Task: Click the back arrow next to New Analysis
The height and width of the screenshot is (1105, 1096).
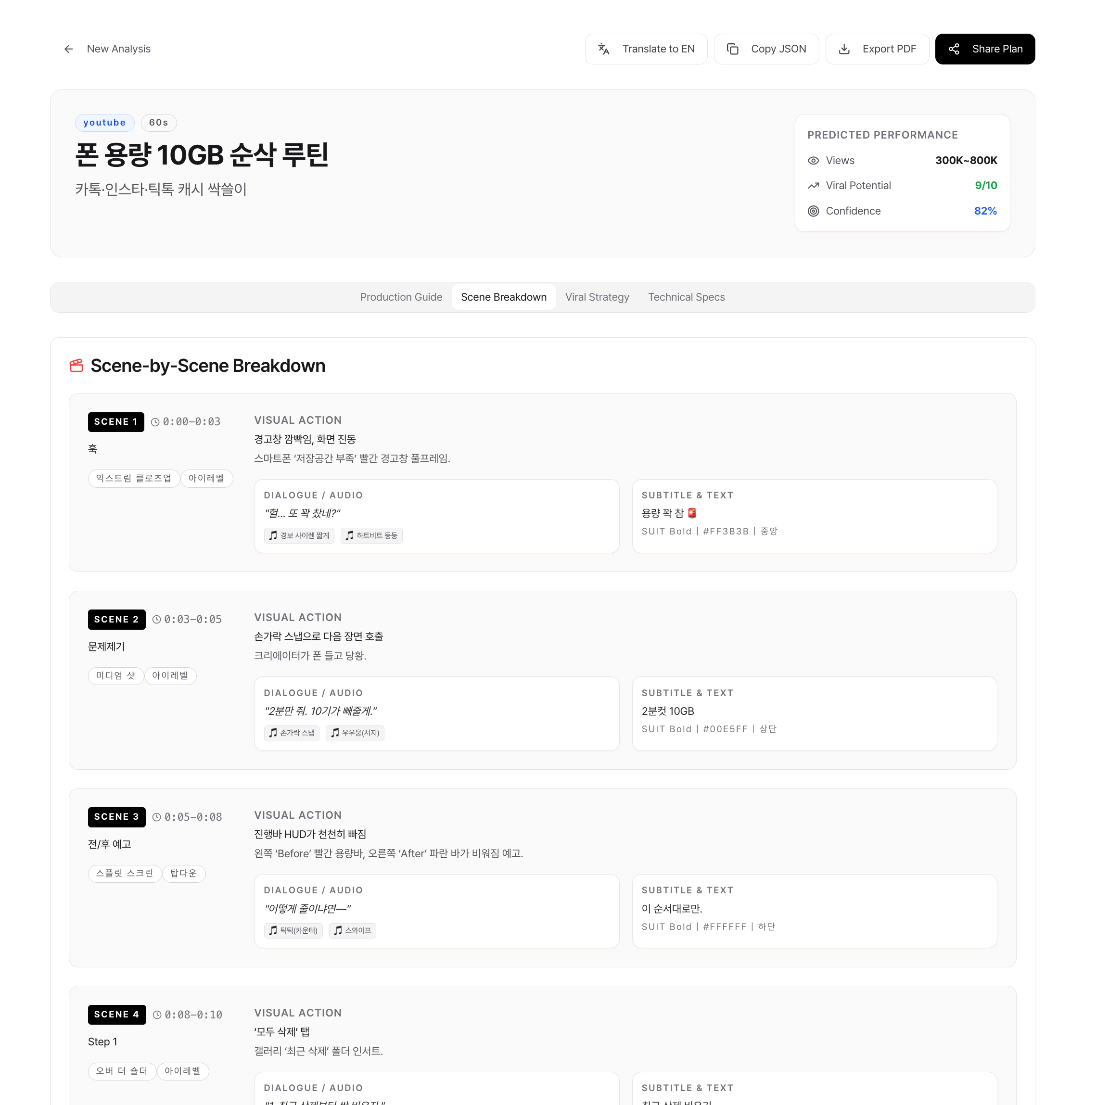Action: (x=69, y=49)
